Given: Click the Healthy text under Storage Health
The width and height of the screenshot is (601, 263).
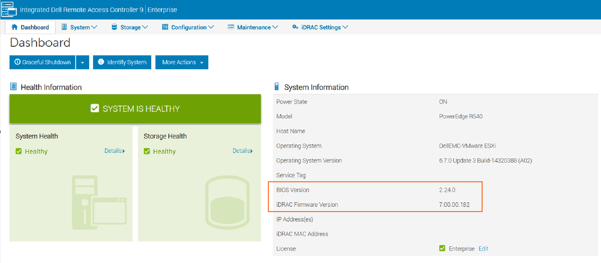Looking at the screenshot, I should pos(164,151).
